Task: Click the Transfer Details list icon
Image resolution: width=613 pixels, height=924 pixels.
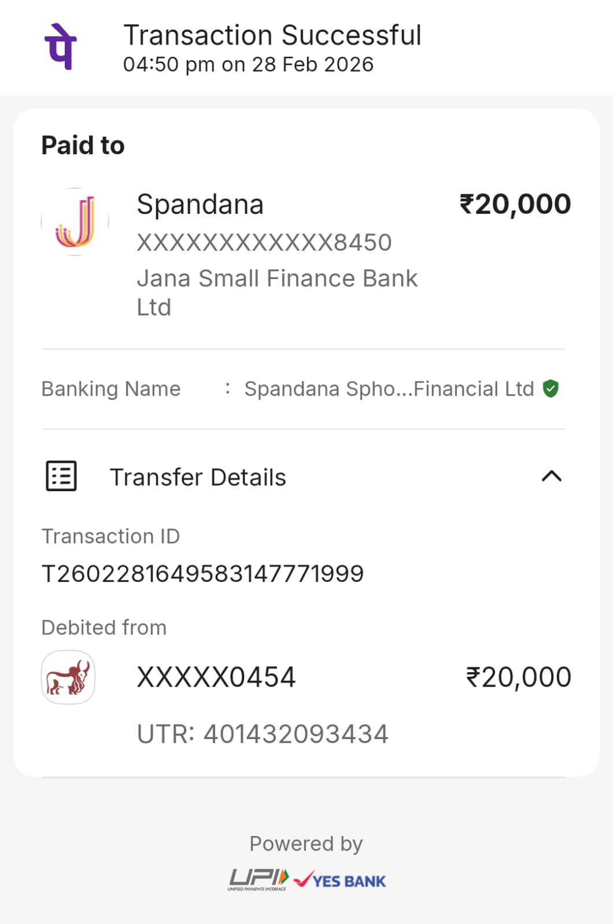Action: [x=61, y=476]
